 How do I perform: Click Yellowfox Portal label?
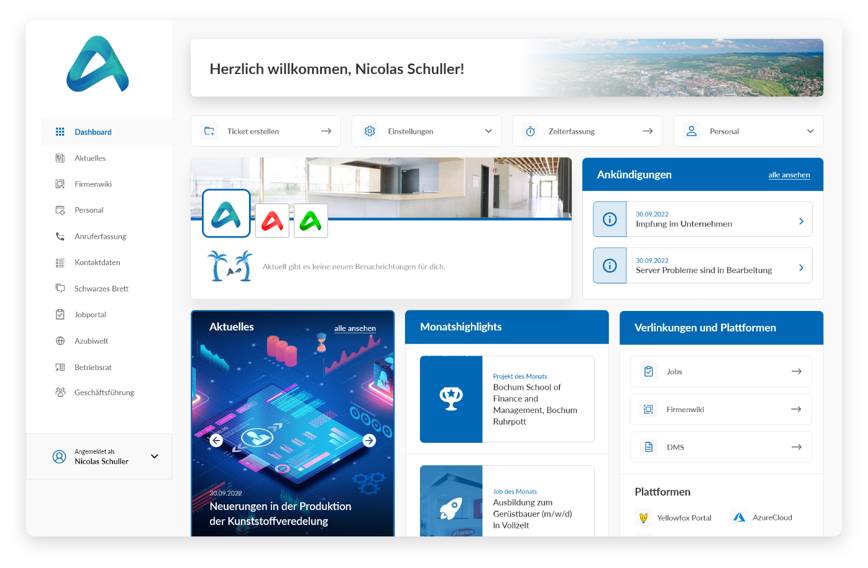[684, 518]
